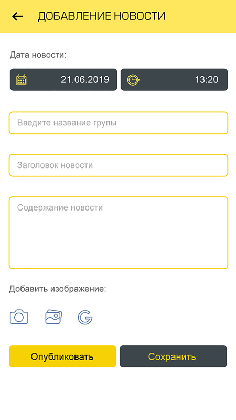Image resolution: width=236 pixels, height=420 pixels.
Task: Click the 'Заголовок новости' placeholder text
Action: click(x=55, y=165)
